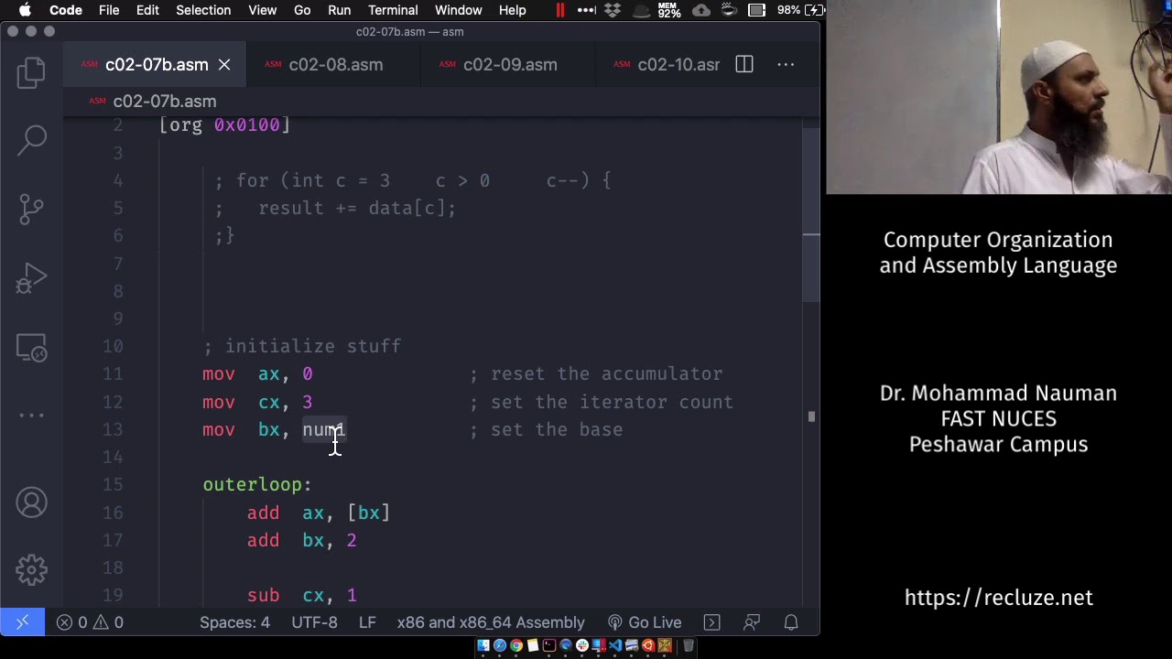The height and width of the screenshot is (659, 1172).
Task: Click the comment '; initialize stuff'
Action: click(x=301, y=347)
